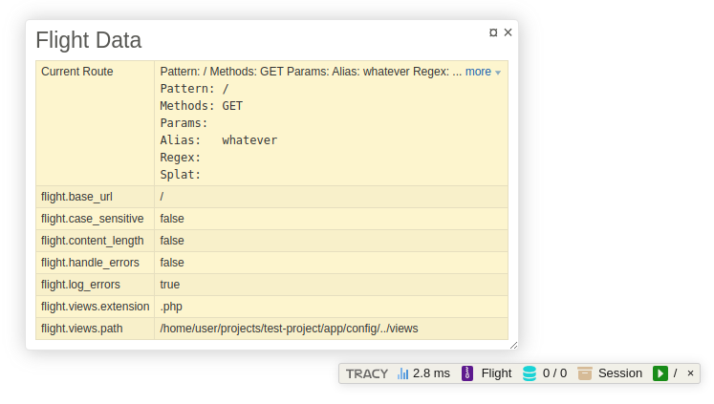Click the green route arrow icon
Image resolution: width=714 pixels, height=404 pixels.
click(660, 373)
